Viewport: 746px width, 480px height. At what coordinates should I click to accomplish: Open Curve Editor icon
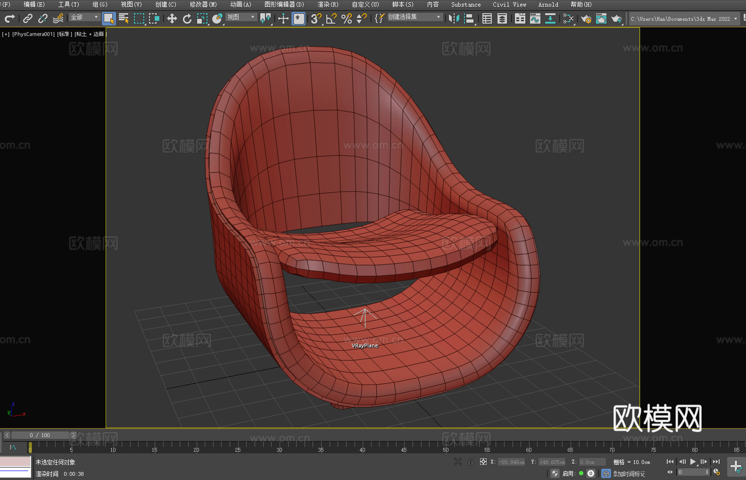(535, 18)
